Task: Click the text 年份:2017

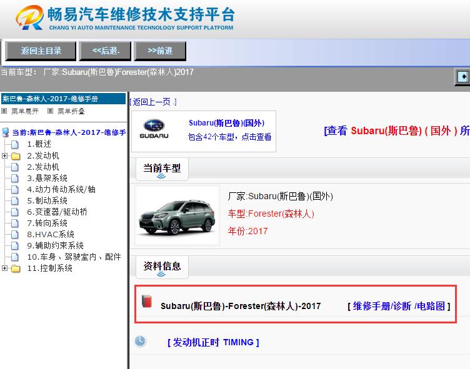Action: click(x=247, y=231)
